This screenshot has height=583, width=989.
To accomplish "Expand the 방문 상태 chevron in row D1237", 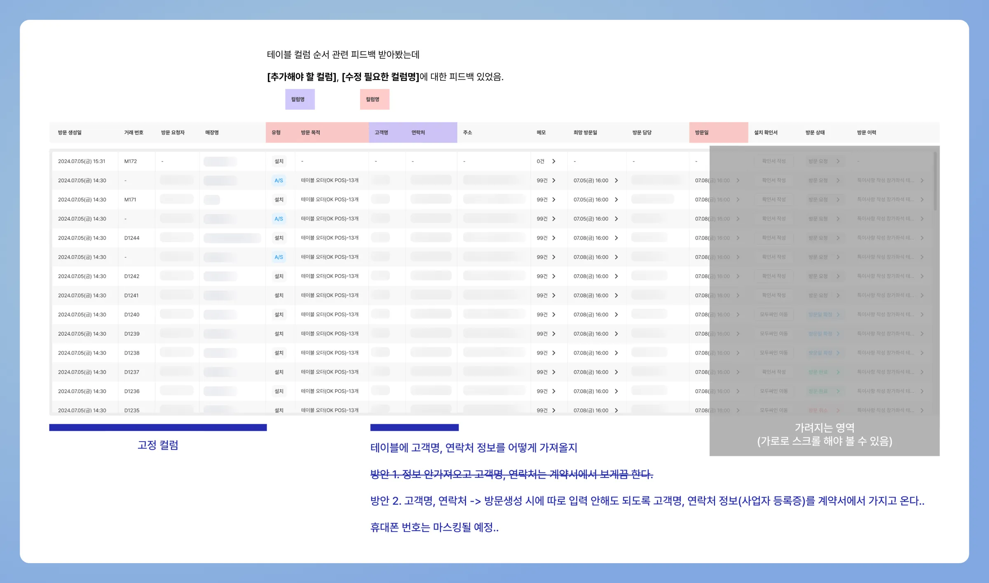I will pos(838,372).
